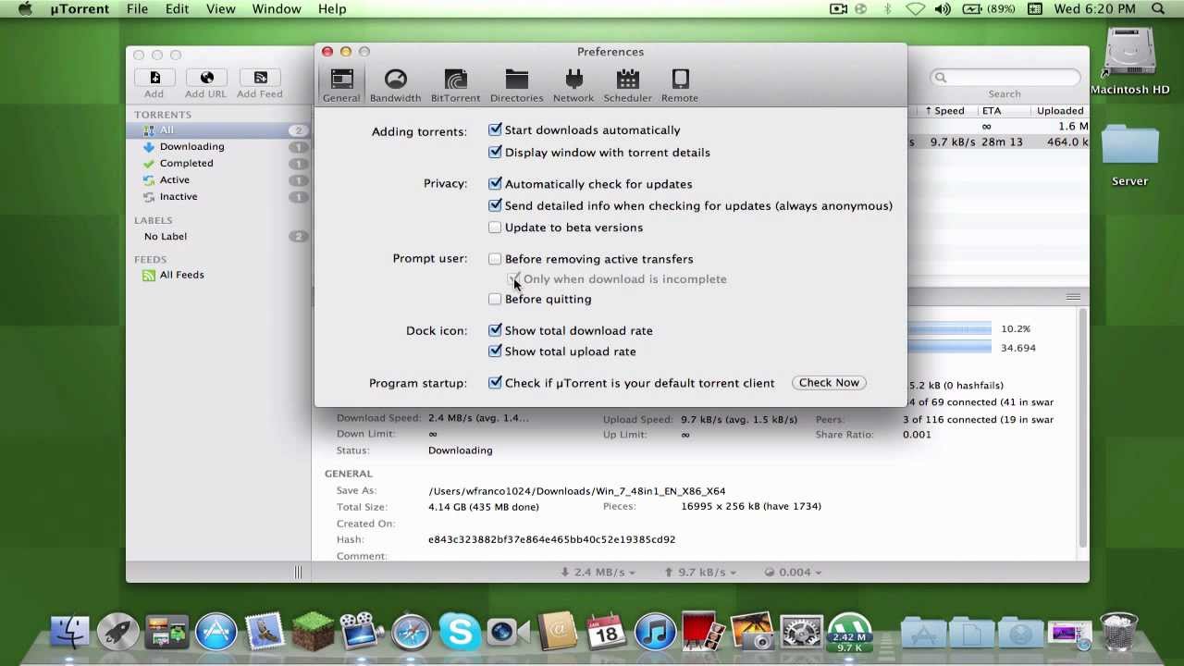
Task: Open Skype from the Dock
Action: [x=460, y=632]
